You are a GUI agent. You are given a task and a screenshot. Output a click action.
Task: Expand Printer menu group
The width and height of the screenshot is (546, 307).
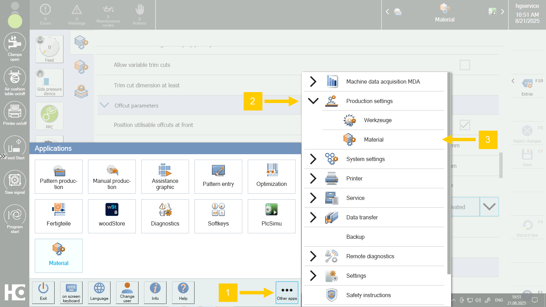click(x=313, y=178)
